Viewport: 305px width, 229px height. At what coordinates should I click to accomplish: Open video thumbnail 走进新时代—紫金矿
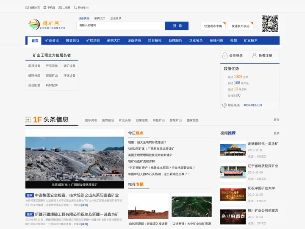(233, 150)
